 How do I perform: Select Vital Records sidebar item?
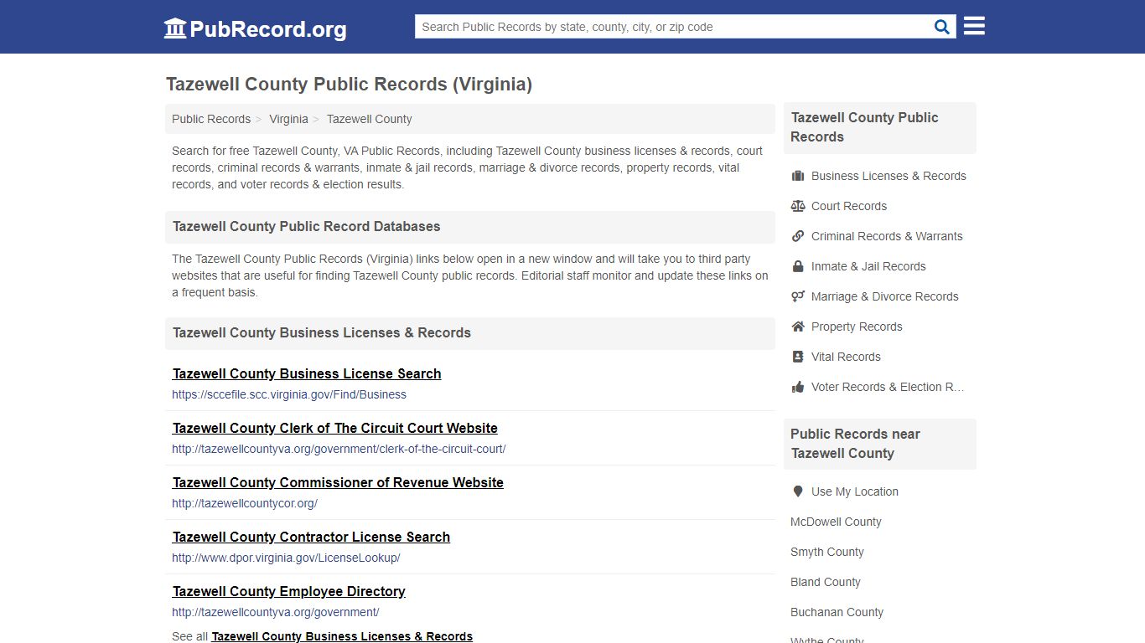coord(846,357)
